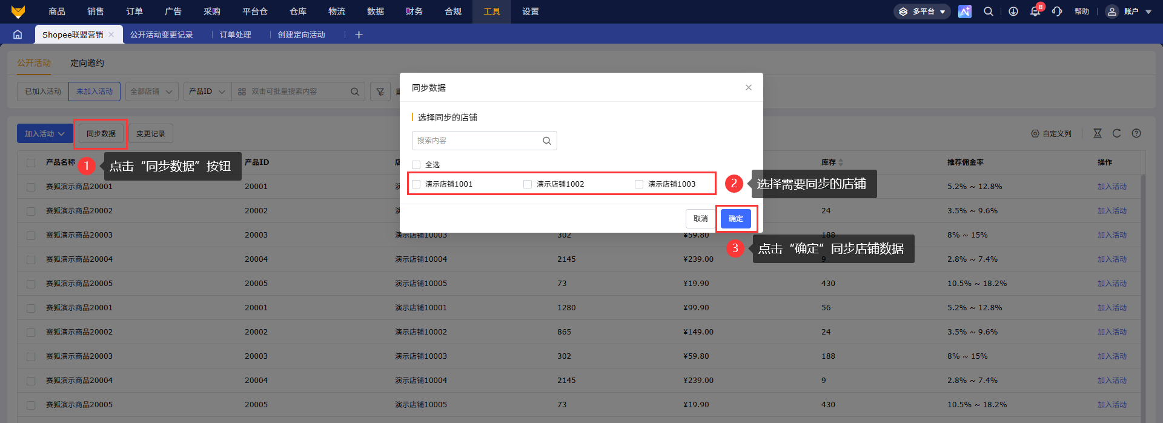The image size is (1163, 423).
Task: Click 自定义列 text button
Action: (x=1057, y=133)
